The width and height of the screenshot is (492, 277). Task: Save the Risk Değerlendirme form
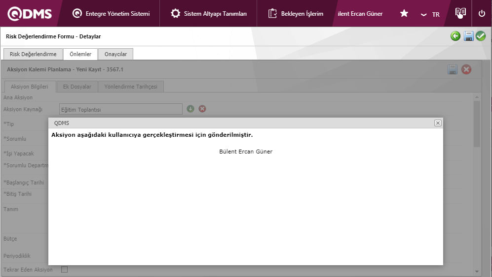pyautogui.click(x=468, y=36)
